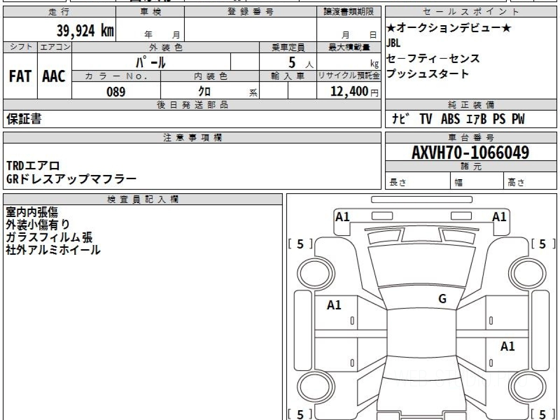Select the 最大積載量 header
The image size is (560, 420).
(349, 47)
